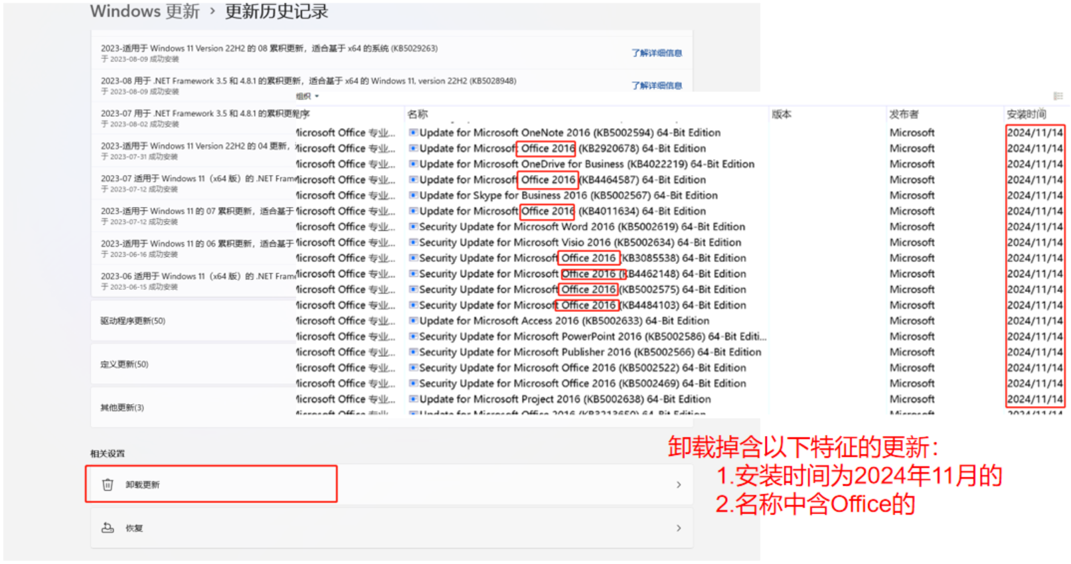Click the view options icon above 安装时间
The image size is (1071, 564).
1058,96
